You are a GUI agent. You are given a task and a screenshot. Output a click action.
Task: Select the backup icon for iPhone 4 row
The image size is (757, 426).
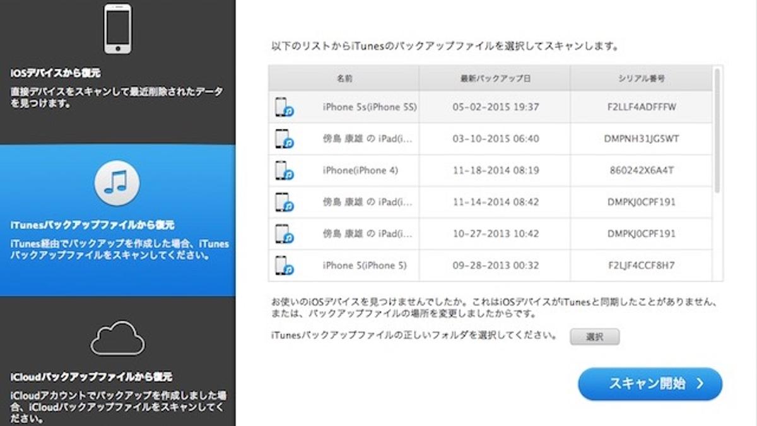point(285,170)
